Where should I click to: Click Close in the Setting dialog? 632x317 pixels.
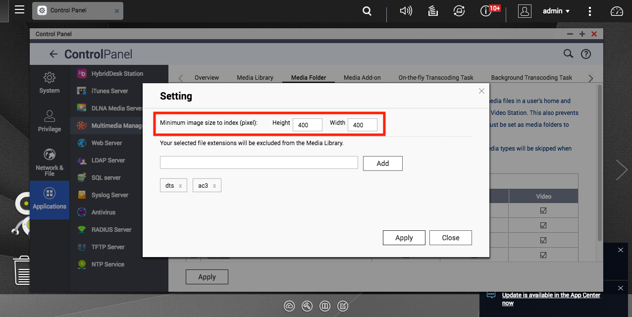pyautogui.click(x=451, y=238)
